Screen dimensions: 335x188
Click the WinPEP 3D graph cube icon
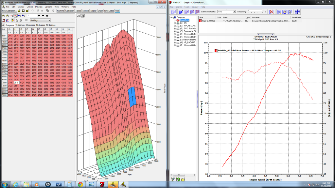[181, 12]
